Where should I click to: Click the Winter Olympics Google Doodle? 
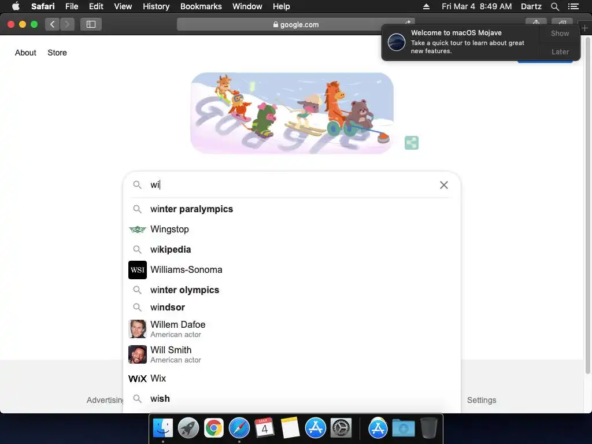(292, 113)
